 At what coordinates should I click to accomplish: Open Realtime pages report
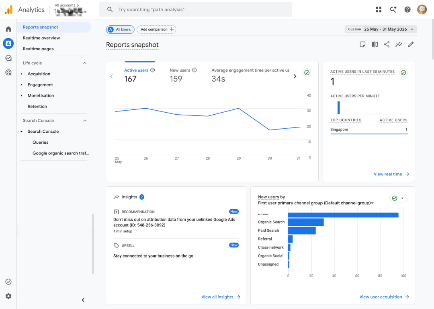(x=38, y=49)
